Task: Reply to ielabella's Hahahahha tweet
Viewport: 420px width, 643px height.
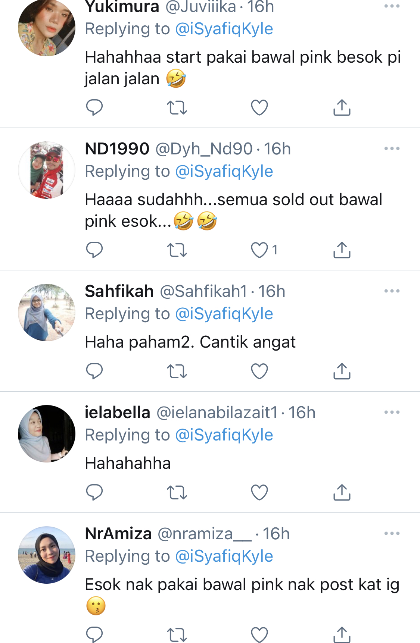Action: coord(94,492)
